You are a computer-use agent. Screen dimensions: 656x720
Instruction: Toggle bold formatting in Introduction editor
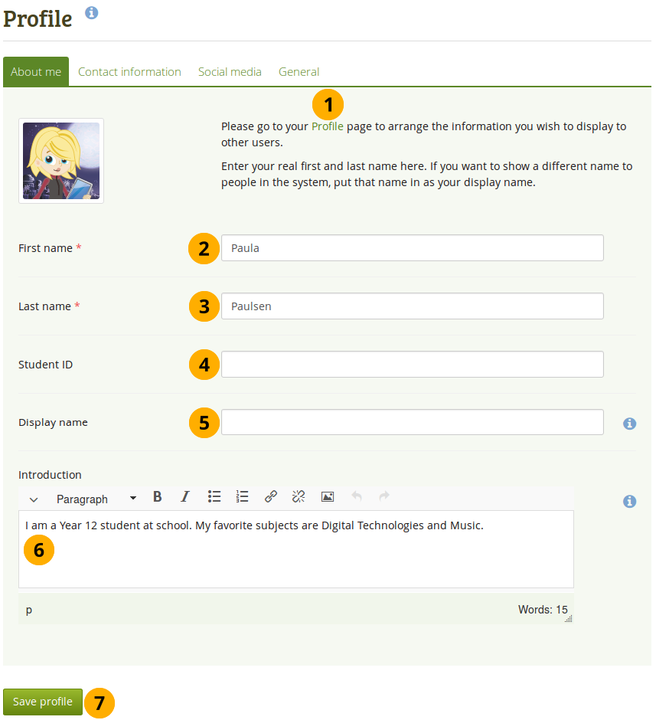pos(157,497)
